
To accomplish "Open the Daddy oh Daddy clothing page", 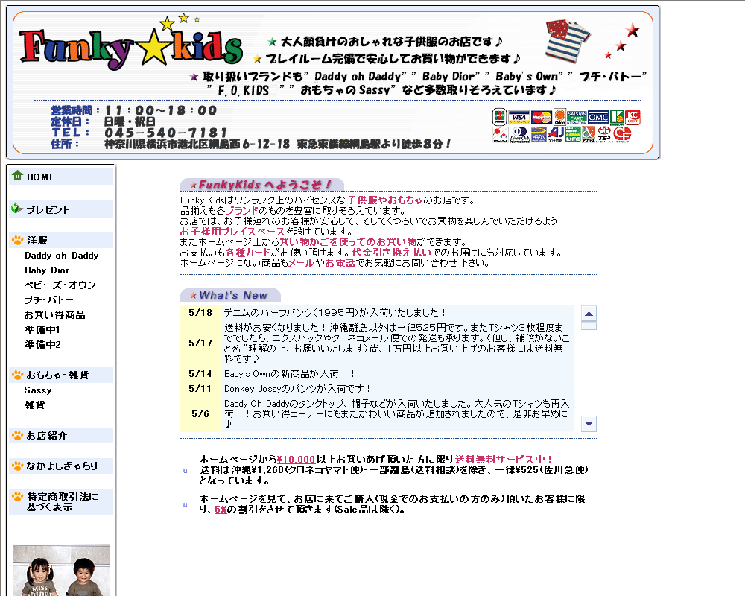I will [x=62, y=256].
